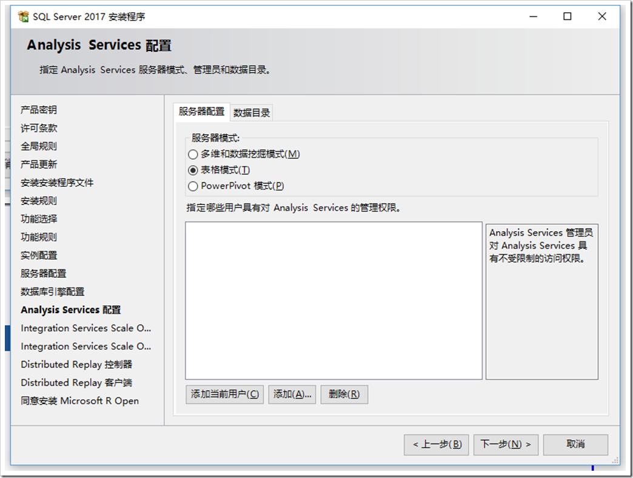Select the Distributed Replay 客户端 step
633x478 pixels.
tap(76, 382)
